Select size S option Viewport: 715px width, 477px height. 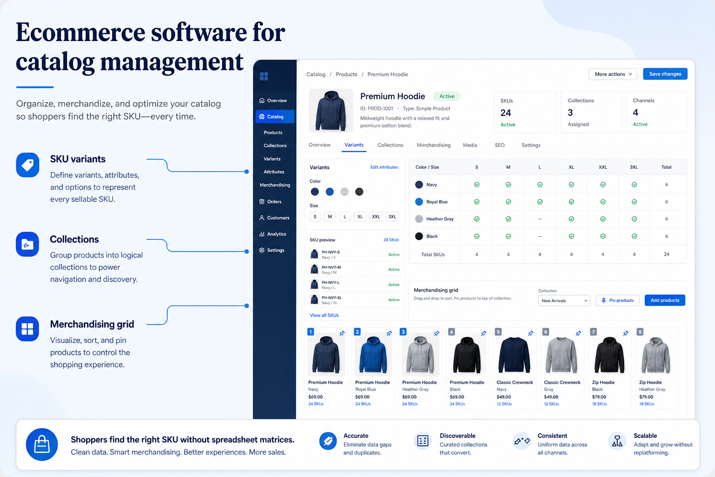(315, 217)
